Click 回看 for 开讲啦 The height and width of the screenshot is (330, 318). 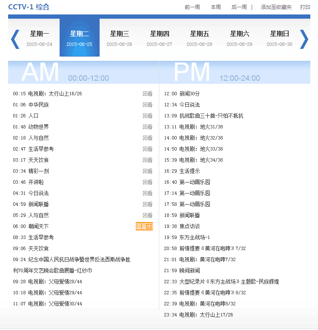point(148,182)
